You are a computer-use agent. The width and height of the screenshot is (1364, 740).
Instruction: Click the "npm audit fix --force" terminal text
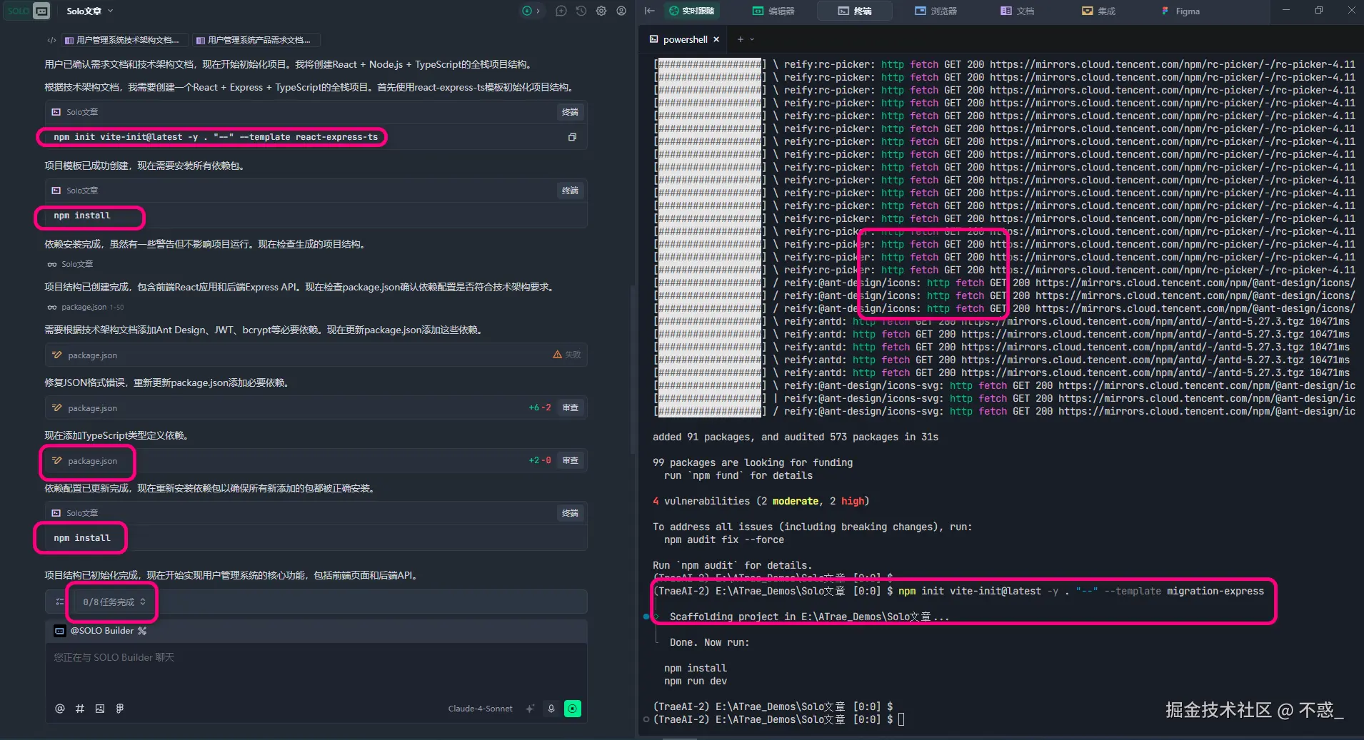pyautogui.click(x=723, y=539)
